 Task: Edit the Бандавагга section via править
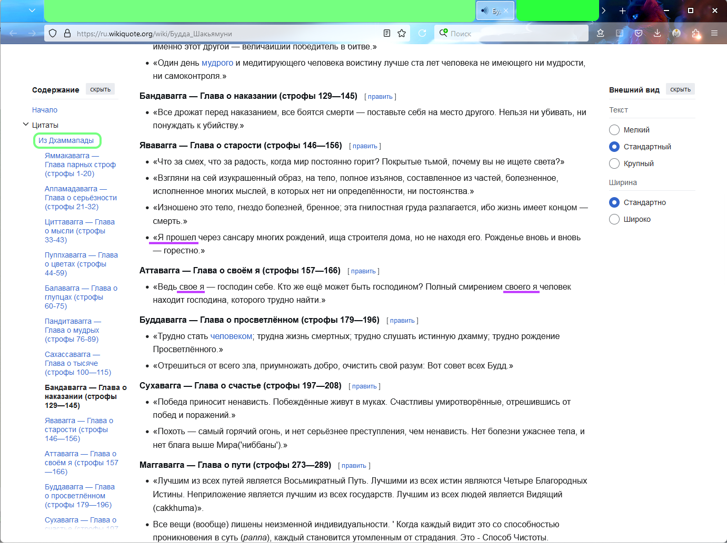point(380,97)
